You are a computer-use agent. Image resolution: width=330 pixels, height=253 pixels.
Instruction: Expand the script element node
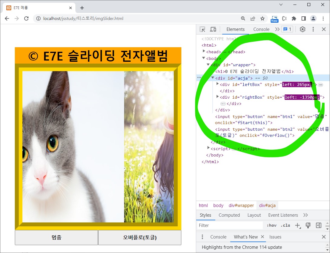pyautogui.click(x=208, y=148)
